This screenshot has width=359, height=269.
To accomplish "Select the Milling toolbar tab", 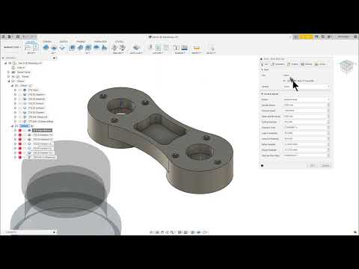I will pyautogui.click(x=31, y=42).
